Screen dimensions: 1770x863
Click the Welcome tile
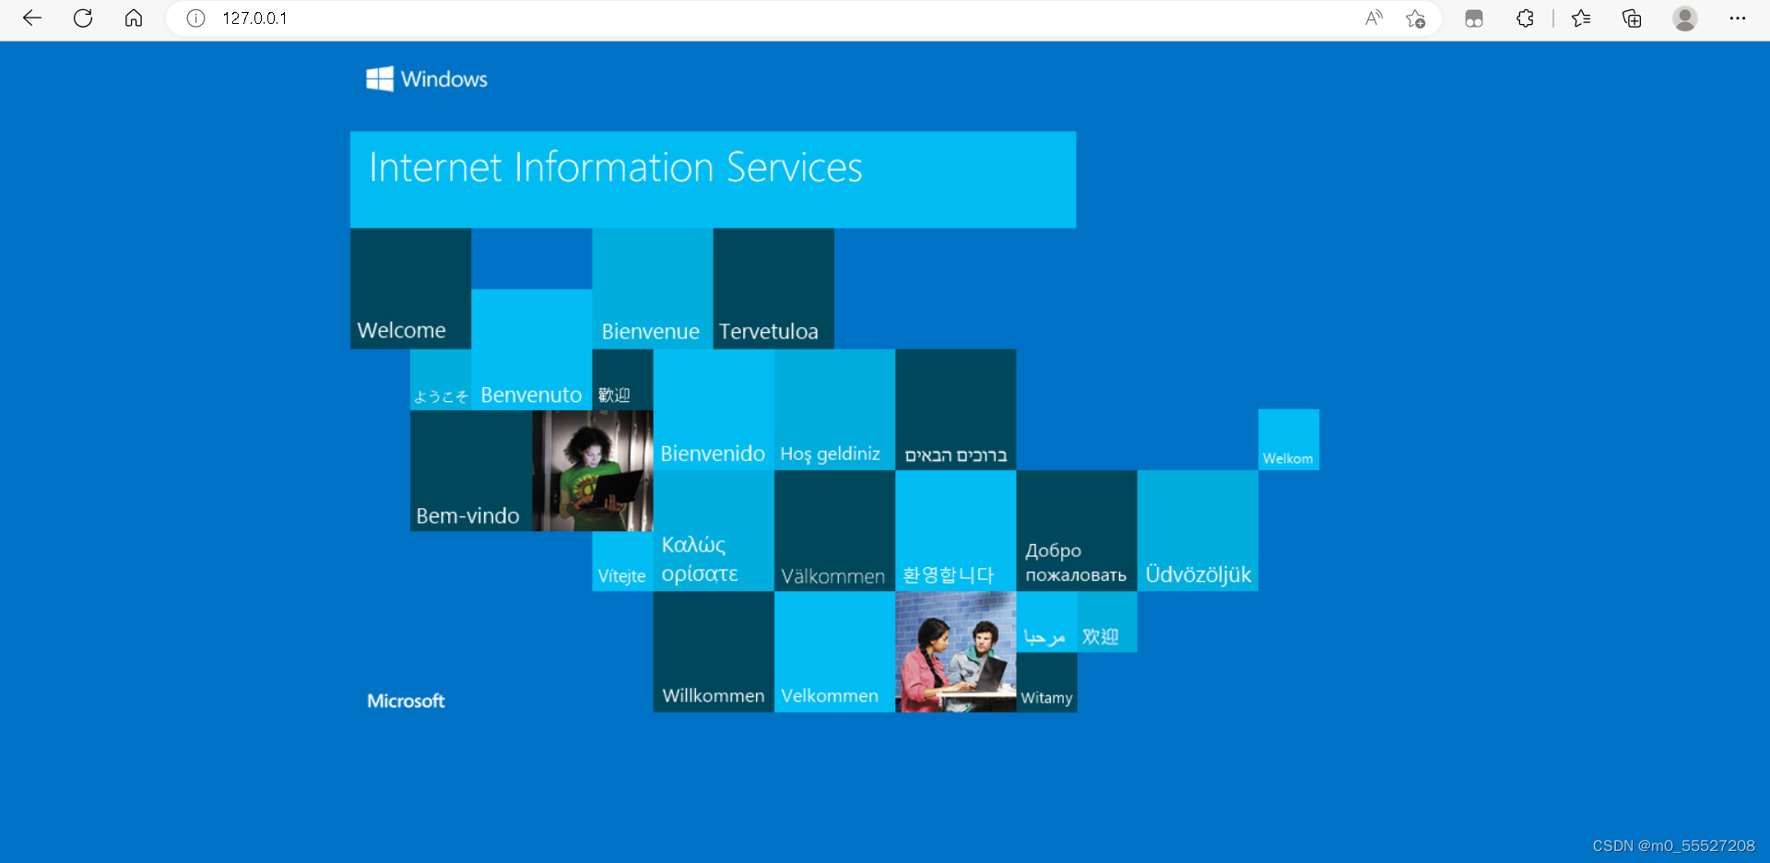[410, 289]
